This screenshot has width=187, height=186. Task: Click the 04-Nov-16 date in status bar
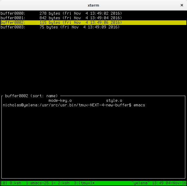tap(176, 183)
